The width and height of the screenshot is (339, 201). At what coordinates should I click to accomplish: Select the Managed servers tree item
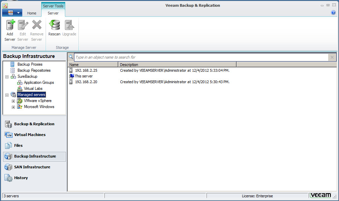pos(31,94)
